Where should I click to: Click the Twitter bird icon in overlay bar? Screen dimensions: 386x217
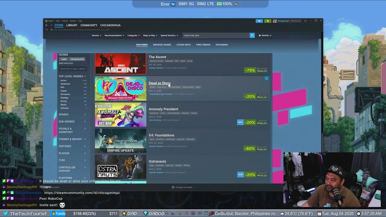[x=6, y=213]
